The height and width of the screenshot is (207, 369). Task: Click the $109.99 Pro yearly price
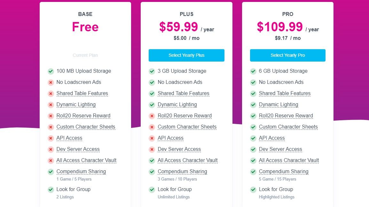point(280,27)
